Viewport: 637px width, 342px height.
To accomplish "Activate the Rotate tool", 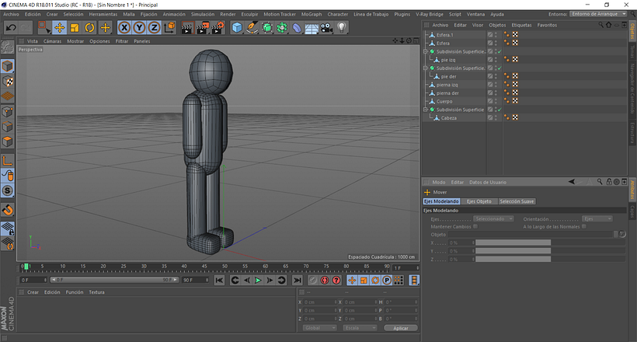I will click(x=89, y=28).
